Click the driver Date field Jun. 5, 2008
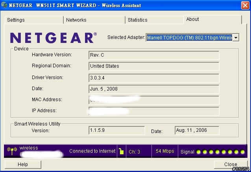 [x=154, y=89]
